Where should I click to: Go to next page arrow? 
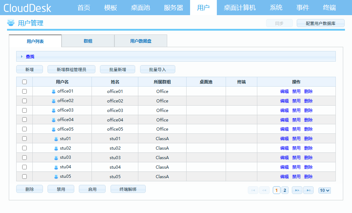tap(297, 190)
